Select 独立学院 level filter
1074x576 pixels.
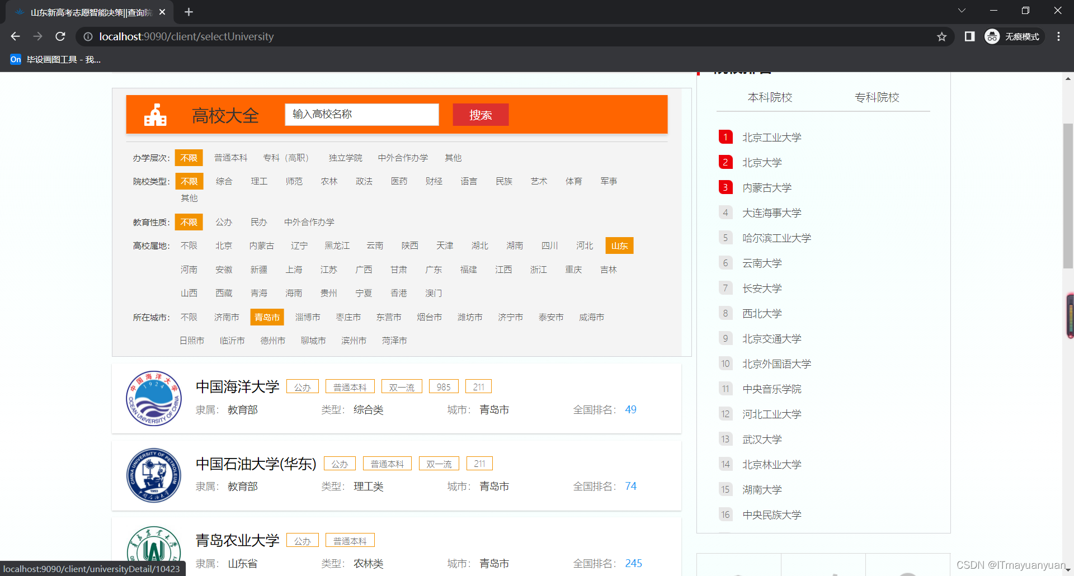pos(345,158)
